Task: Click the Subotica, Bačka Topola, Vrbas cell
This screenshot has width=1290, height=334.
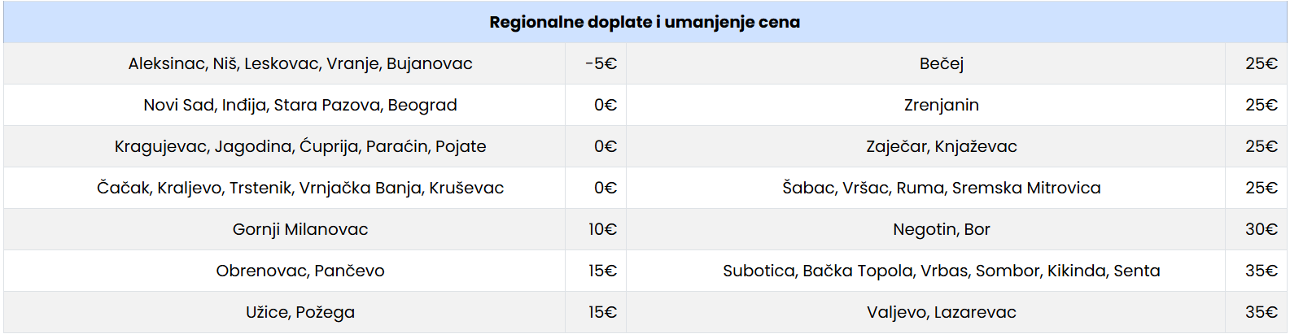Action: [x=942, y=271]
